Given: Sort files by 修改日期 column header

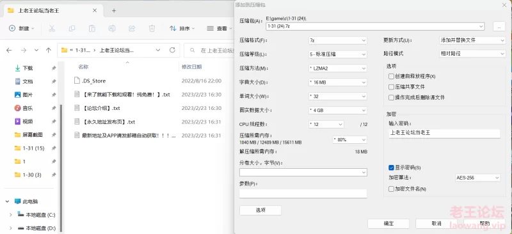Looking at the screenshot, I should (191, 66).
